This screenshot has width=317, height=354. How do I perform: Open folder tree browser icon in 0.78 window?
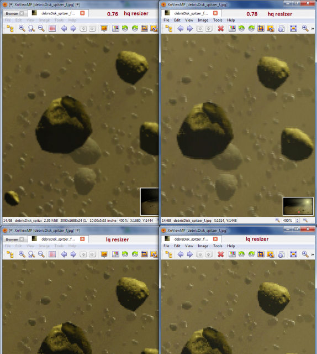(168, 29)
